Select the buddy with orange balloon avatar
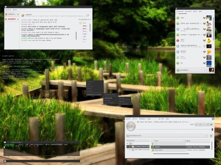 tap(209, 51)
